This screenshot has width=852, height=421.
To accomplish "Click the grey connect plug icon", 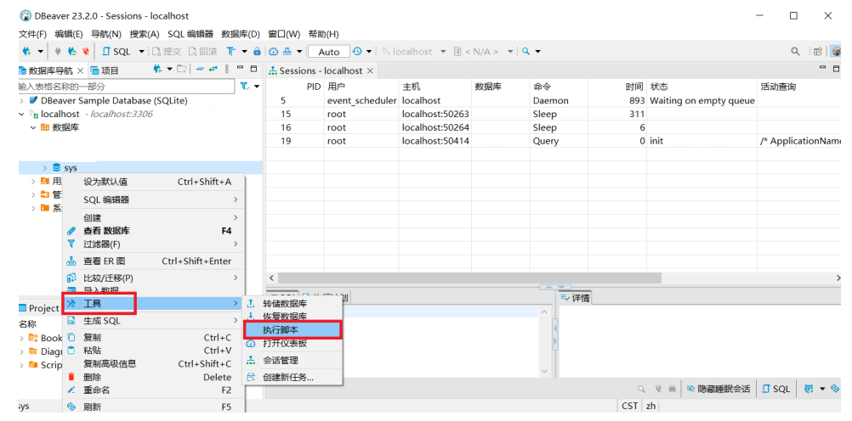I will click(x=58, y=52).
